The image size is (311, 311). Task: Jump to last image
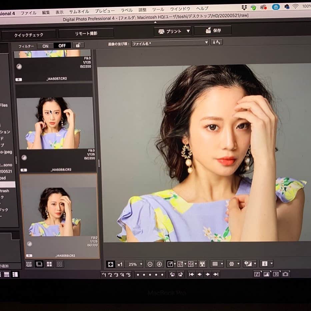pos(216,274)
